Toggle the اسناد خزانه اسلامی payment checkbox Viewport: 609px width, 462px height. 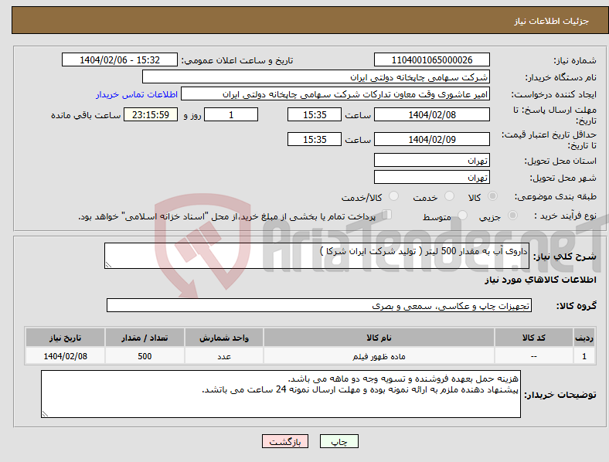click(x=387, y=215)
